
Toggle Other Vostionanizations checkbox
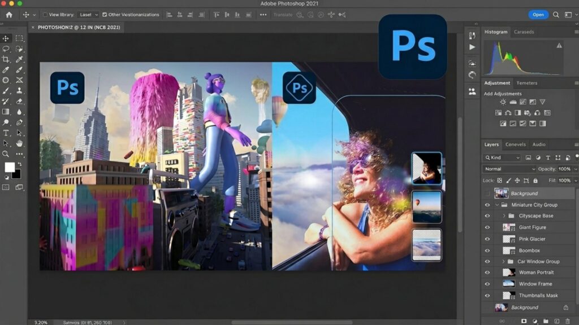[105, 15]
